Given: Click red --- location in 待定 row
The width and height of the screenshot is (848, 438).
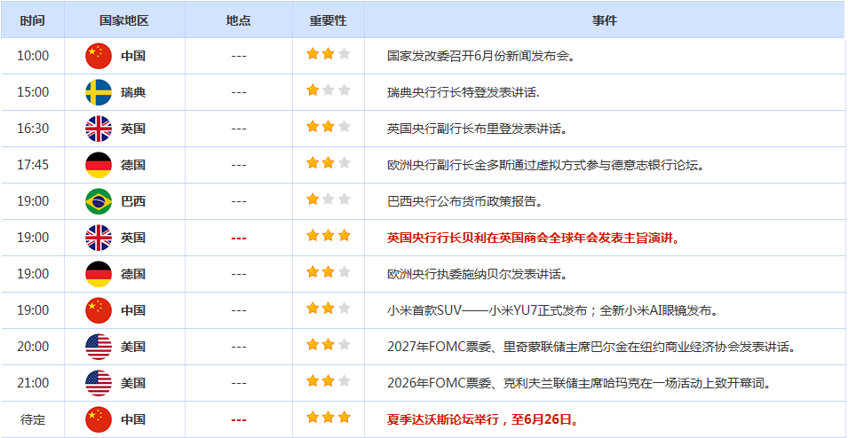Looking at the screenshot, I should [x=239, y=419].
